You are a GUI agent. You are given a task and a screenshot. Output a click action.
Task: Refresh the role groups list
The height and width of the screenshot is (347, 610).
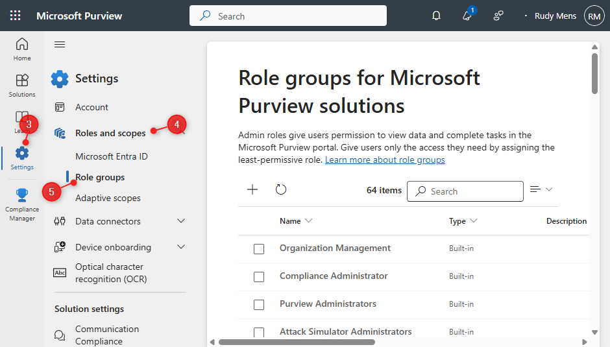pyautogui.click(x=281, y=189)
